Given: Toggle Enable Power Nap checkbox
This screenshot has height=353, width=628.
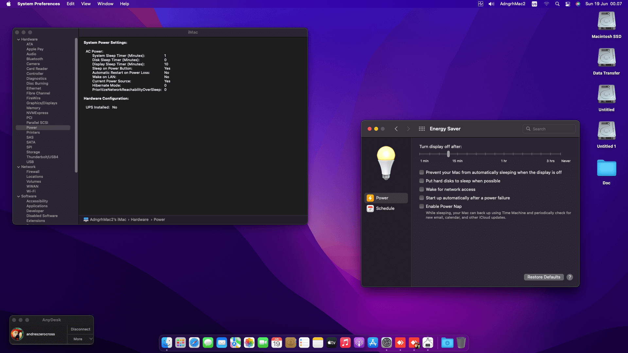Looking at the screenshot, I should point(422,207).
